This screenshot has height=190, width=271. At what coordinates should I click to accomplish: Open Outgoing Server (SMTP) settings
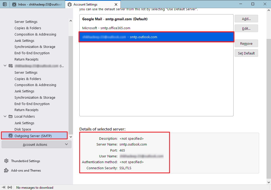coord(34,136)
